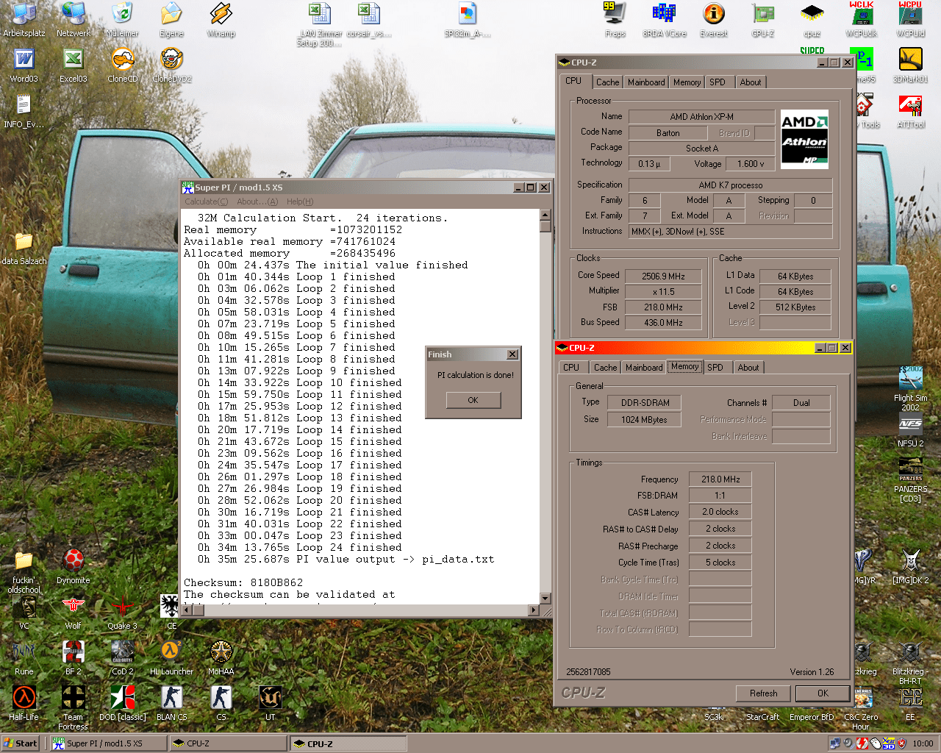Confirm the PI calculation done dialog with OK
The width and height of the screenshot is (941, 753).
pos(473,400)
